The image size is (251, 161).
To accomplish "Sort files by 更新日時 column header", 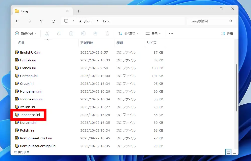I will coord(87,43).
